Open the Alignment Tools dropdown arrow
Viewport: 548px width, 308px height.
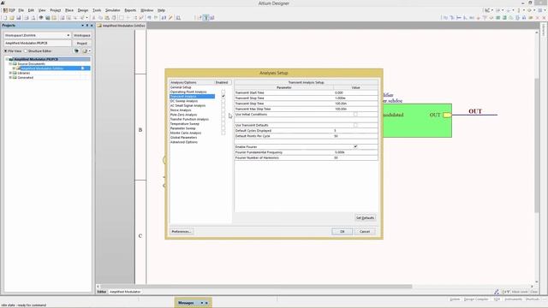503,10
